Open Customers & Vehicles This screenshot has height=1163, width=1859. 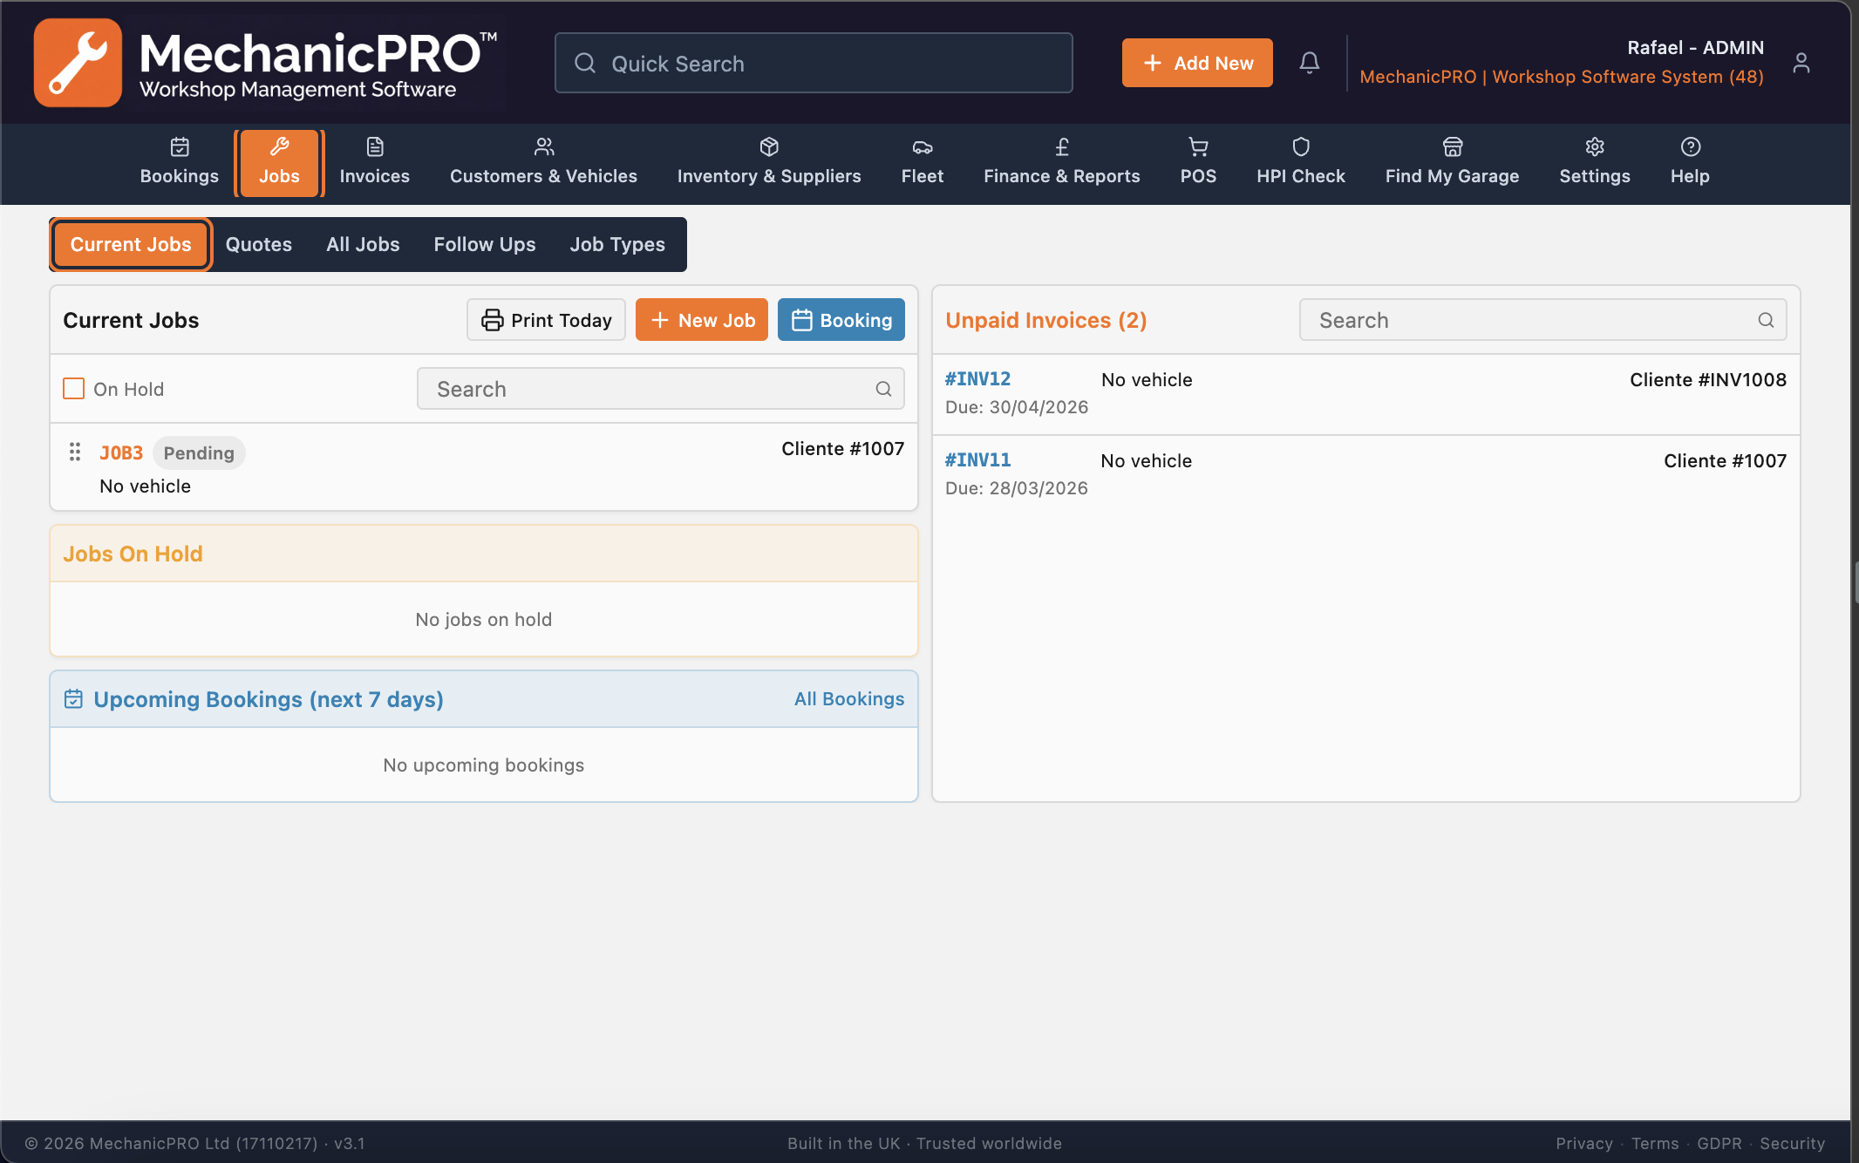click(x=543, y=162)
